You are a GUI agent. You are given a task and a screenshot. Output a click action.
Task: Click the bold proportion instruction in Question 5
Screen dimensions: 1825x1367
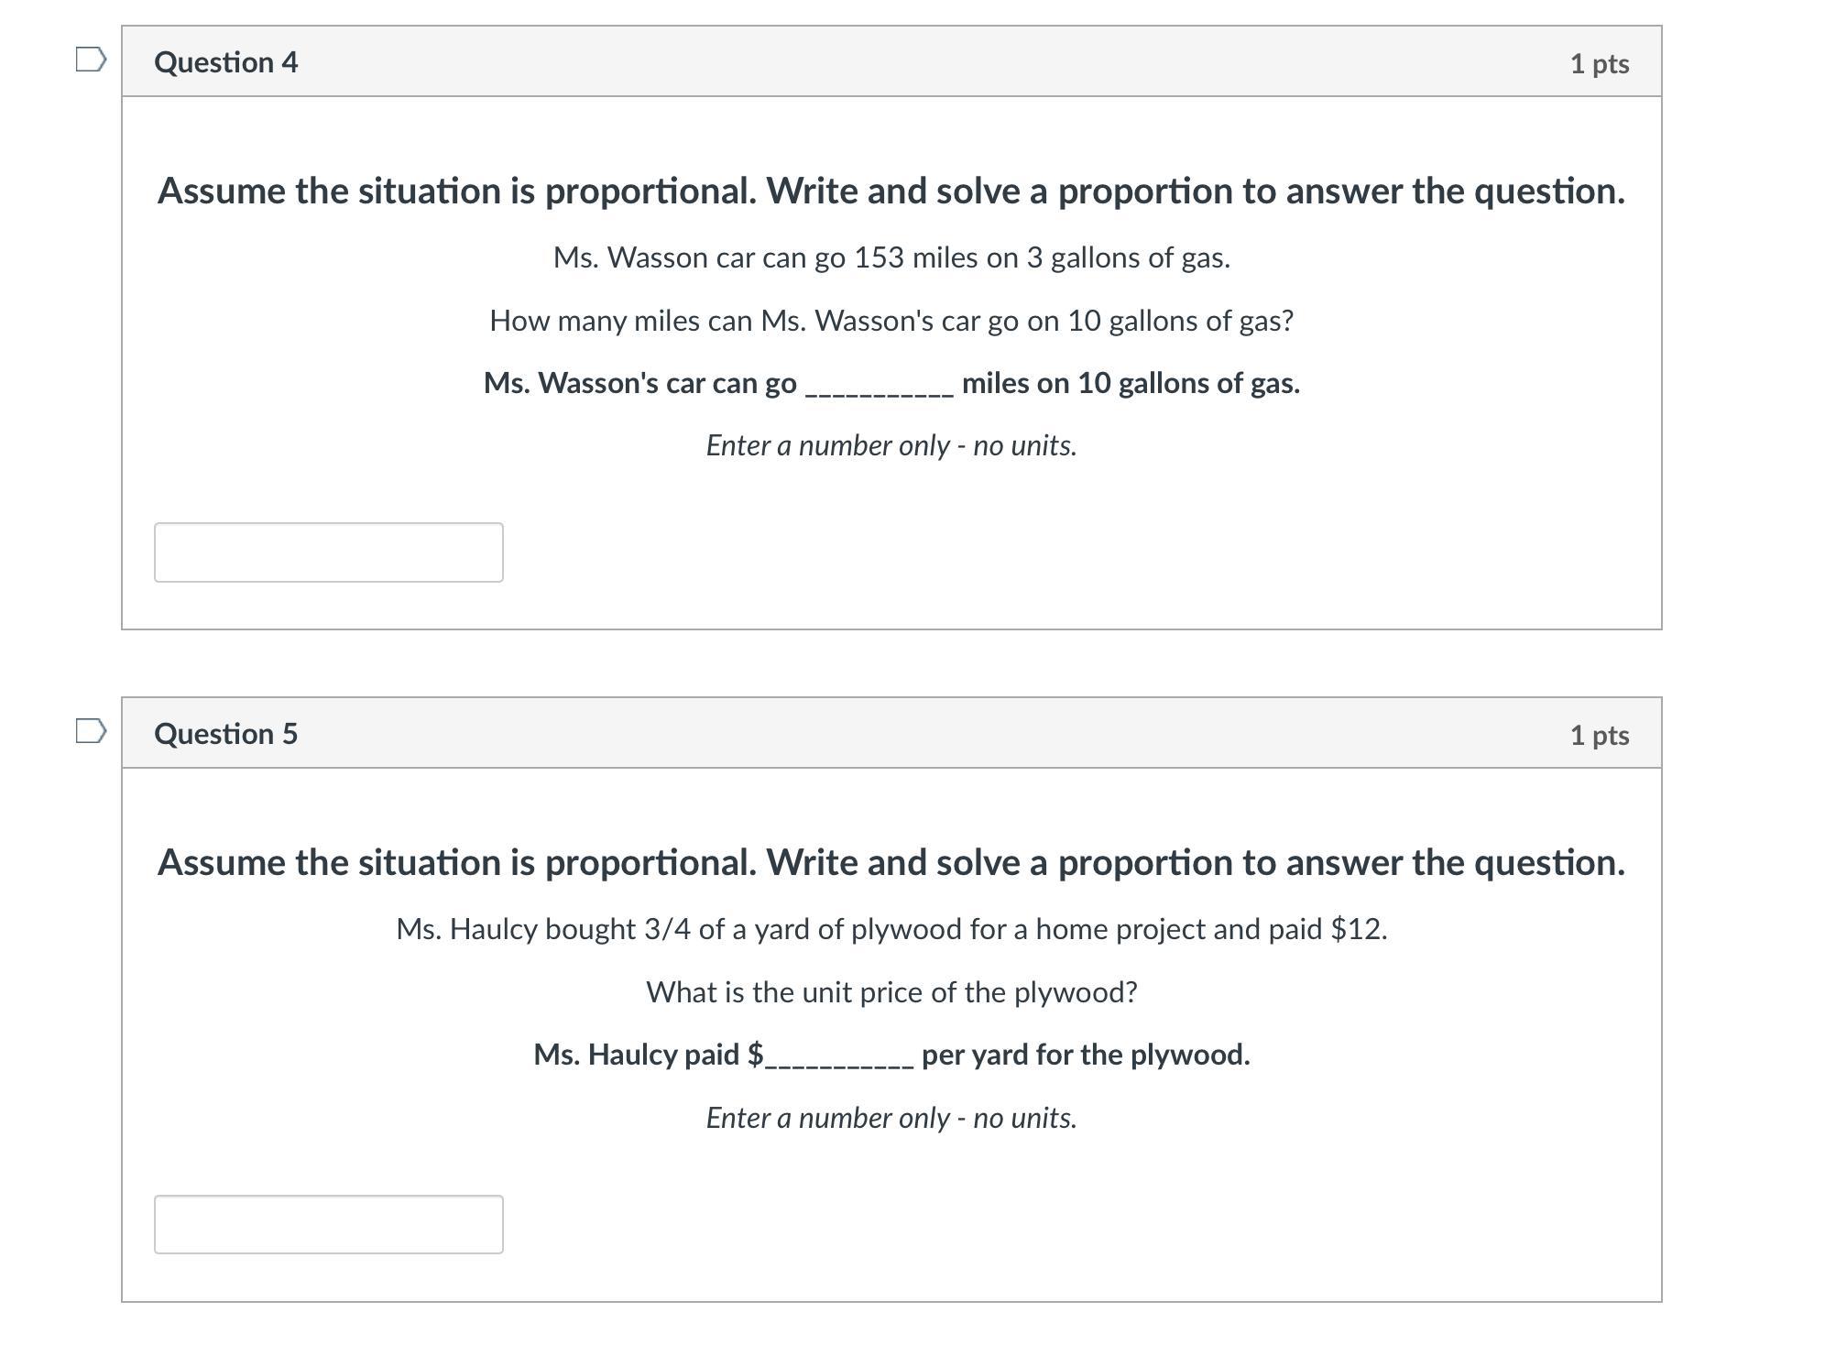point(891,863)
